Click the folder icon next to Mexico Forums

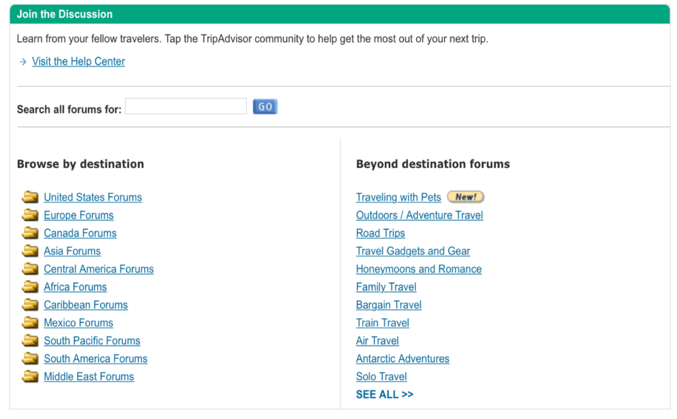[x=30, y=323]
